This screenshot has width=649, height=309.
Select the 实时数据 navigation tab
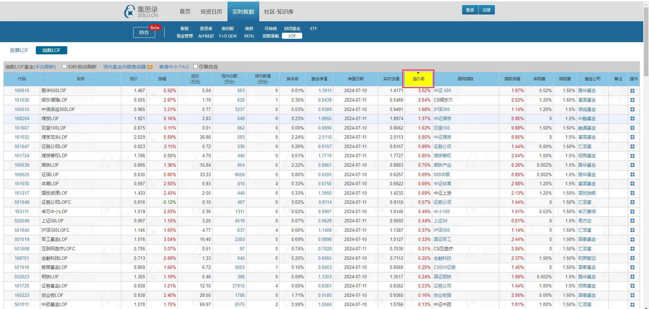point(243,11)
